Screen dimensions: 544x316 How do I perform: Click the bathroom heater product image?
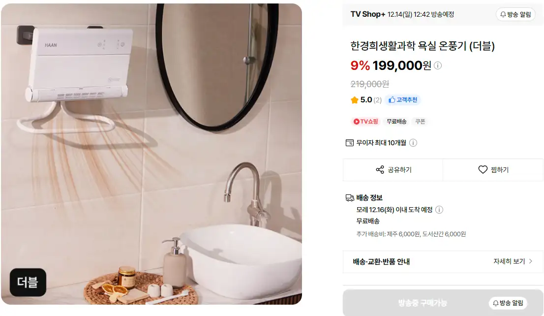click(151, 154)
